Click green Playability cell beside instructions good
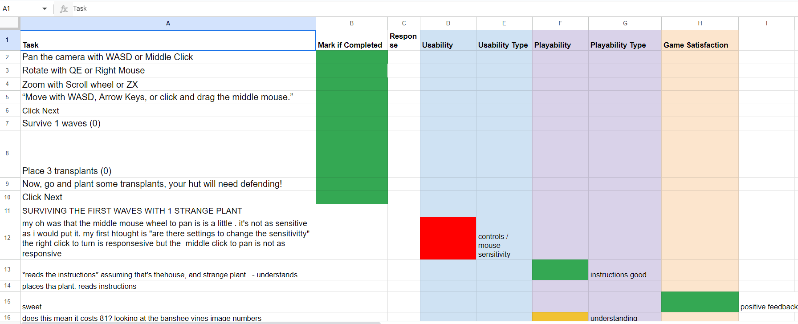 click(x=560, y=270)
